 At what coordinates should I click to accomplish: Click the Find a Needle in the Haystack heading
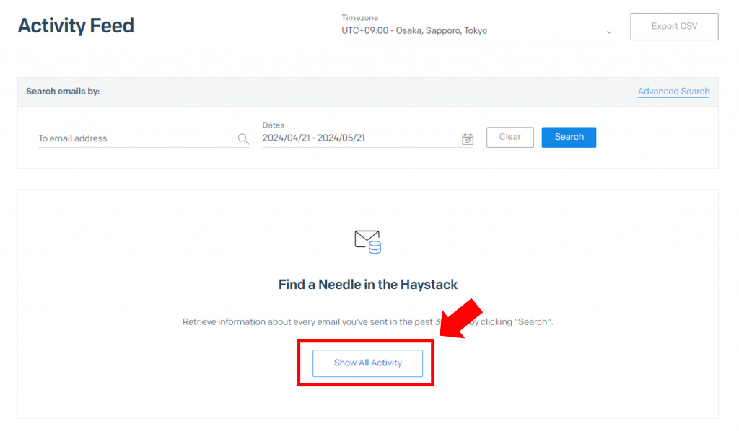[x=367, y=285]
